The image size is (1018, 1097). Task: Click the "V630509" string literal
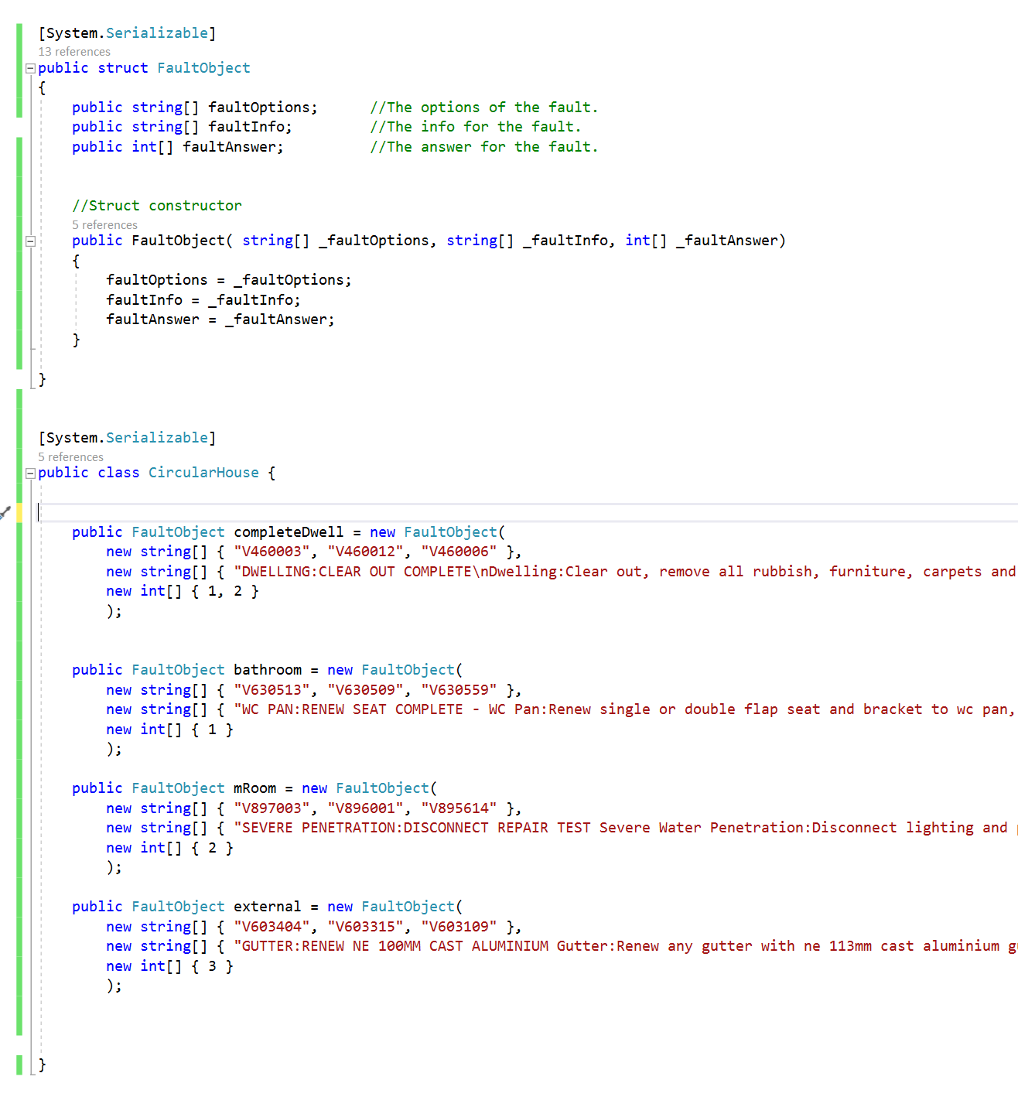365,690
